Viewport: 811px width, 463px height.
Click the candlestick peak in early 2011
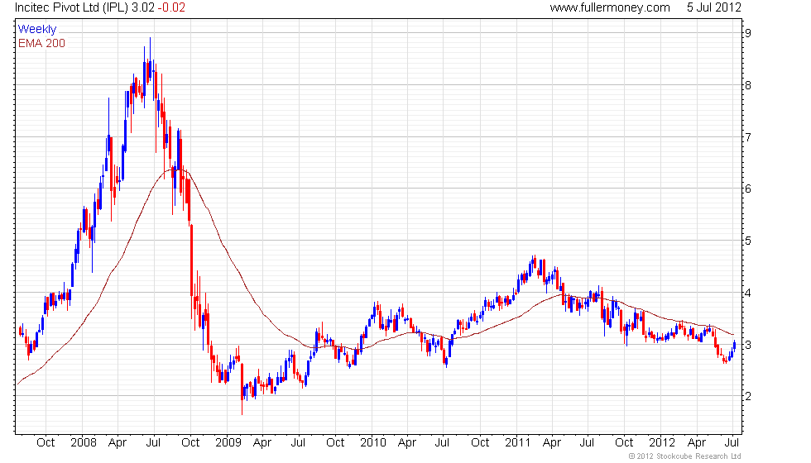point(535,261)
